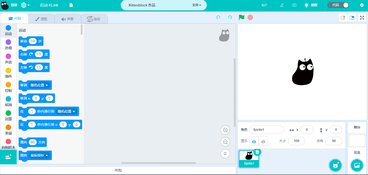Open the add extension button
The image size is (368, 175).
click(x=8, y=157)
